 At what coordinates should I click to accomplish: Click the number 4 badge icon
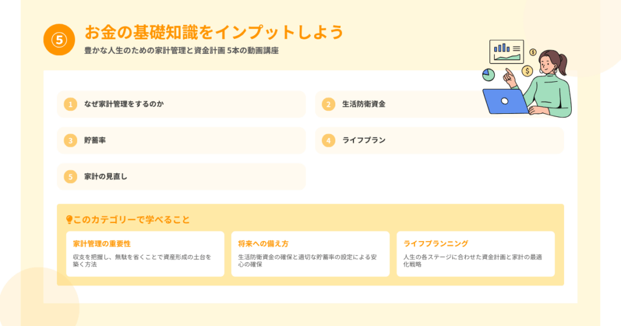328,141
